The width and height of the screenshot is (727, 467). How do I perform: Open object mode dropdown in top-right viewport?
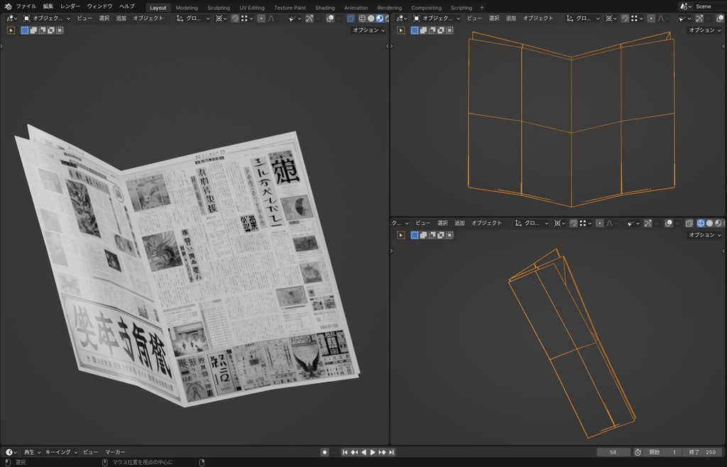pyautogui.click(x=437, y=18)
